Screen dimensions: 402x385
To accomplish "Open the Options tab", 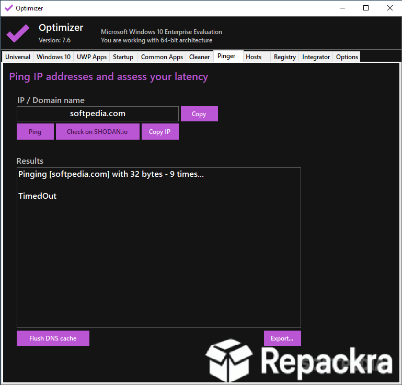I will pyautogui.click(x=347, y=57).
